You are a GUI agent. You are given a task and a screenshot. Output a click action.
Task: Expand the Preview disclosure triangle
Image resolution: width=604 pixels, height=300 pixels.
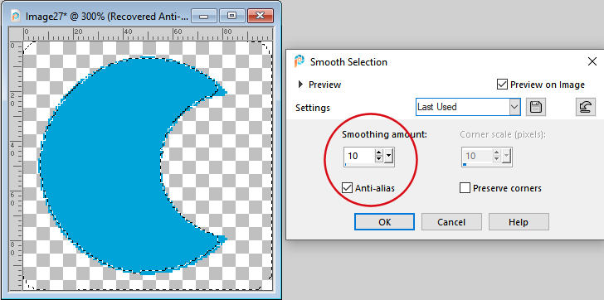coord(301,85)
